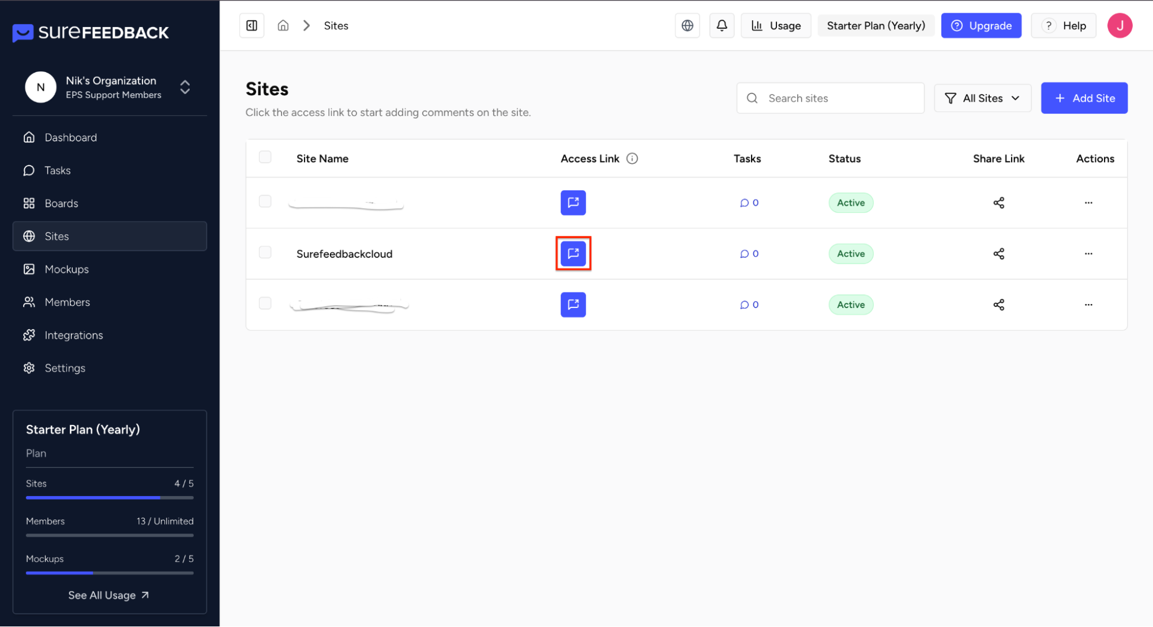The width and height of the screenshot is (1153, 627).
Task: Tick the first site row checkbox
Action: tap(265, 201)
